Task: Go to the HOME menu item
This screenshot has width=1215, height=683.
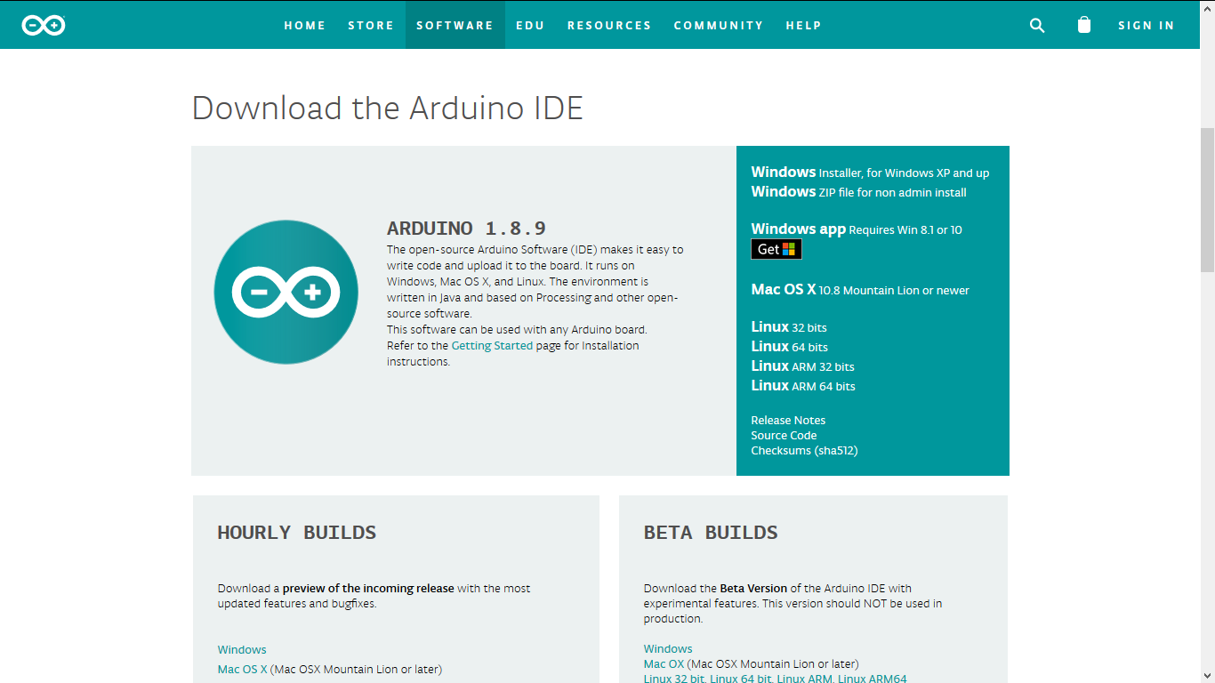Action: [x=305, y=25]
